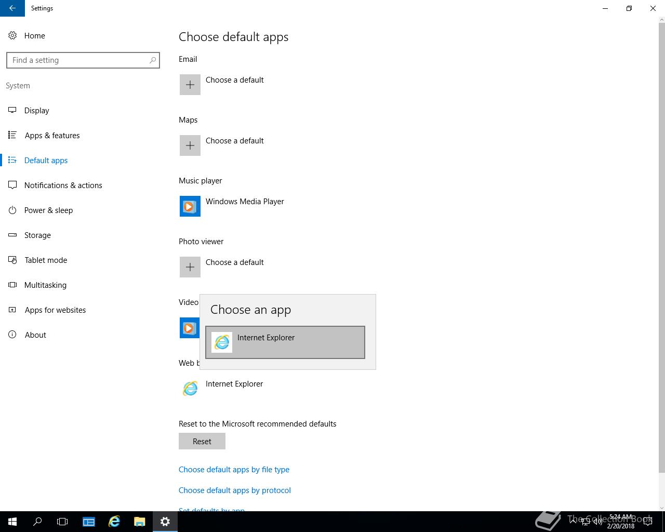Image resolution: width=665 pixels, height=532 pixels.
Task: Click Windows Media Player icon under Music player
Action: click(190, 206)
